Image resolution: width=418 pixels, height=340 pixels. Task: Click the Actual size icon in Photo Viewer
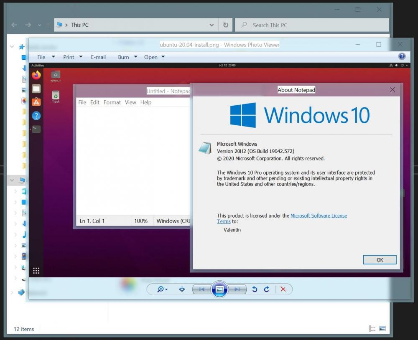click(x=182, y=289)
